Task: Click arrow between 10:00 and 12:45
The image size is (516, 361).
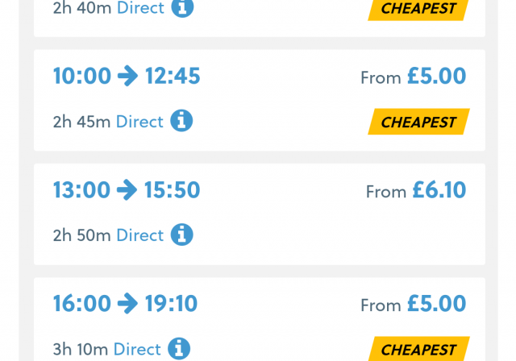Action: point(127,76)
